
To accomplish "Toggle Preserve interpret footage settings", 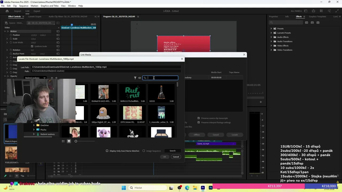I will (199, 122).
